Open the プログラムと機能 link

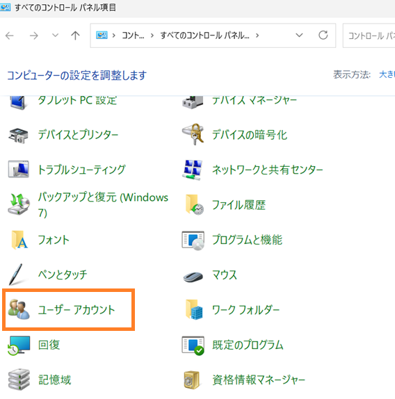247,240
